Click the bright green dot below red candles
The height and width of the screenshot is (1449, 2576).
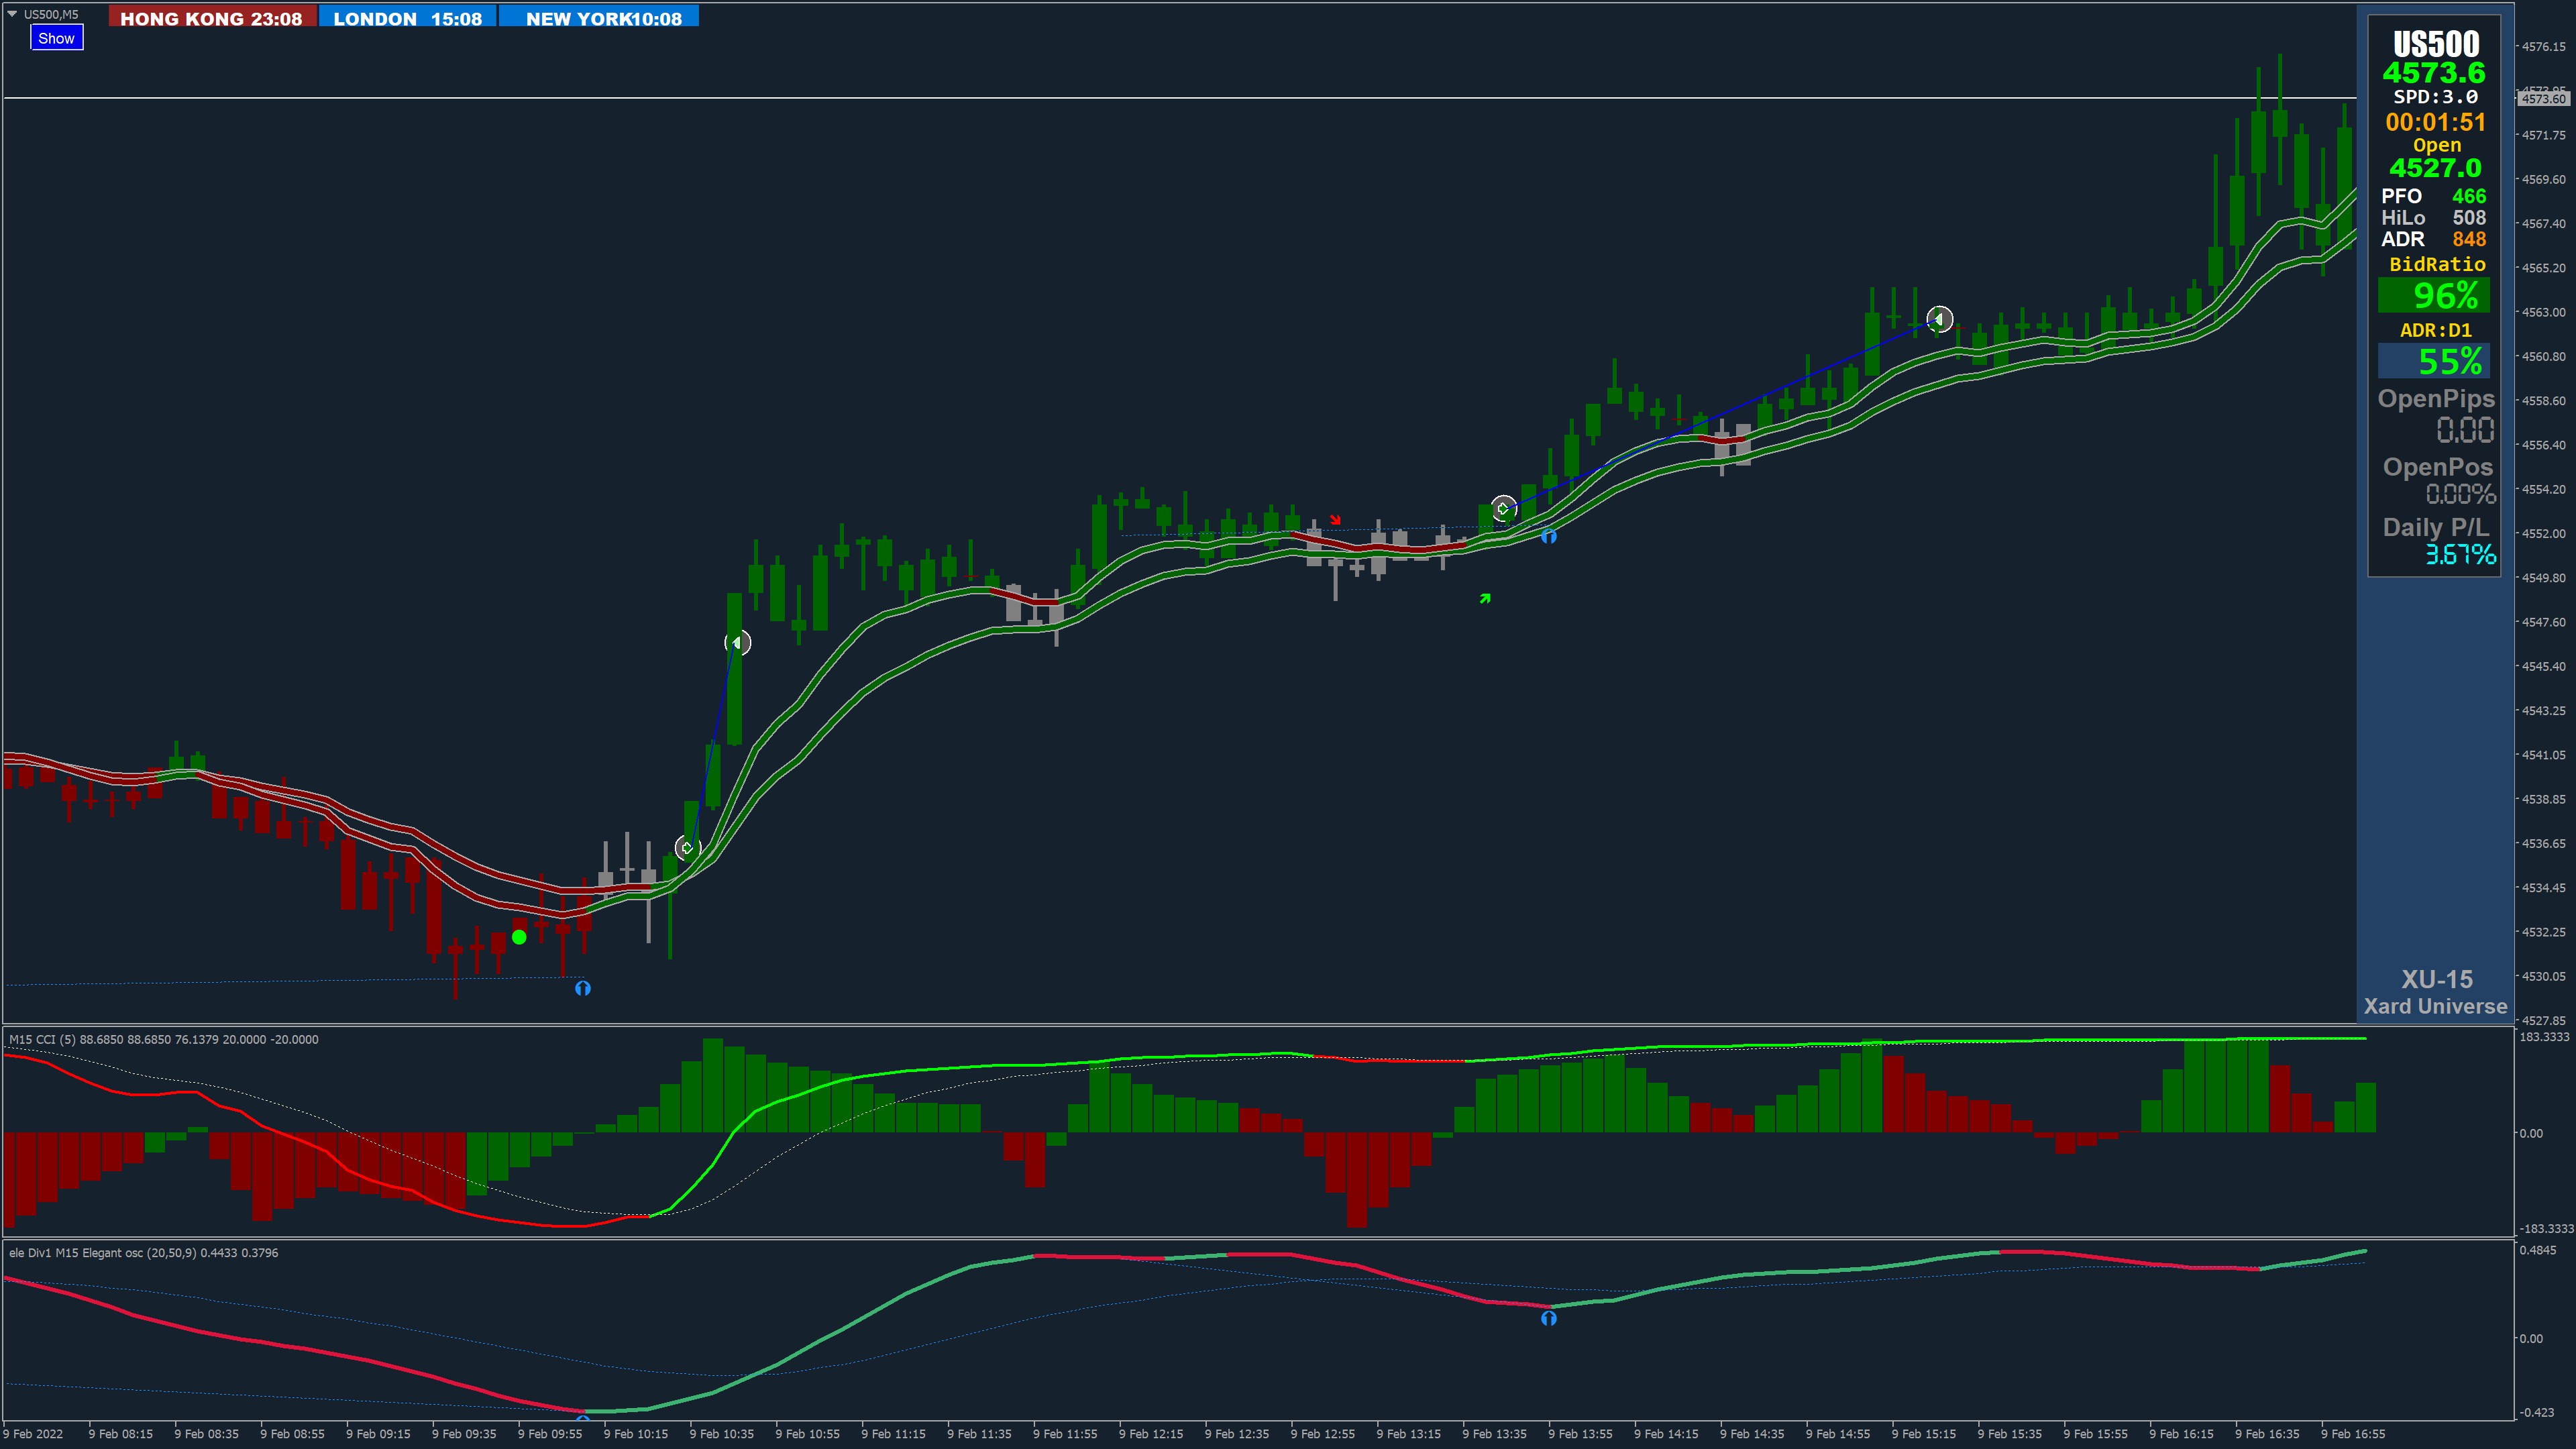(x=519, y=937)
